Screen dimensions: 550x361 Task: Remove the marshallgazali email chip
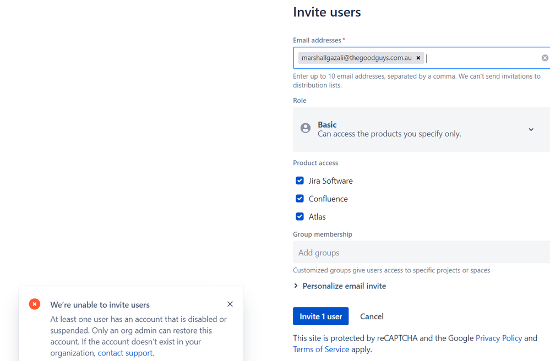[418, 58]
